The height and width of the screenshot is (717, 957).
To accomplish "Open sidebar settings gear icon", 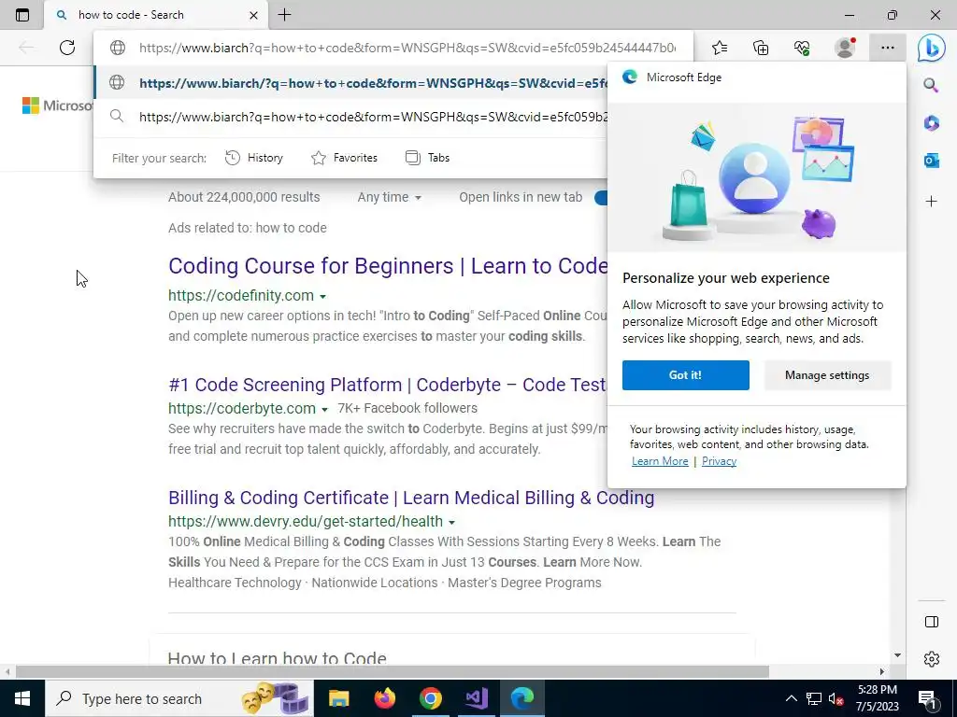I will click(x=932, y=659).
